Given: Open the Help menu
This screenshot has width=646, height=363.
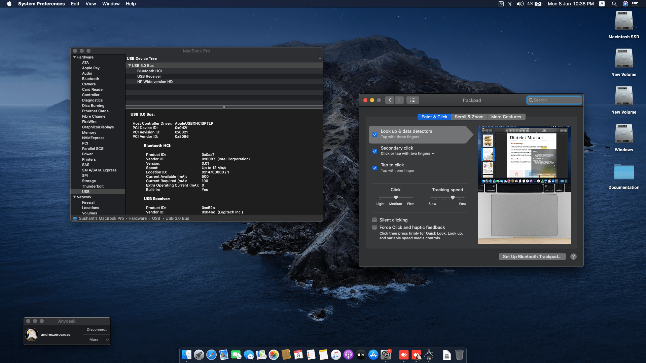Looking at the screenshot, I should pyautogui.click(x=131, y=4).
